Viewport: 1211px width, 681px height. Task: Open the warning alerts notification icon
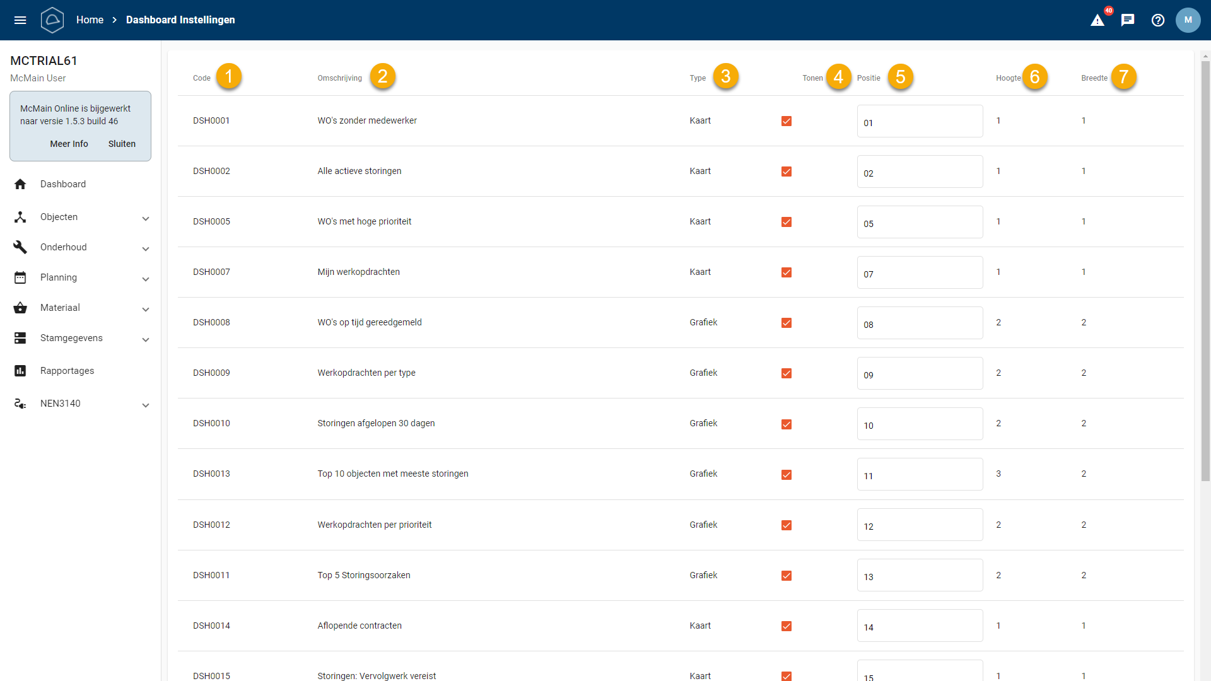(1097, 20)
